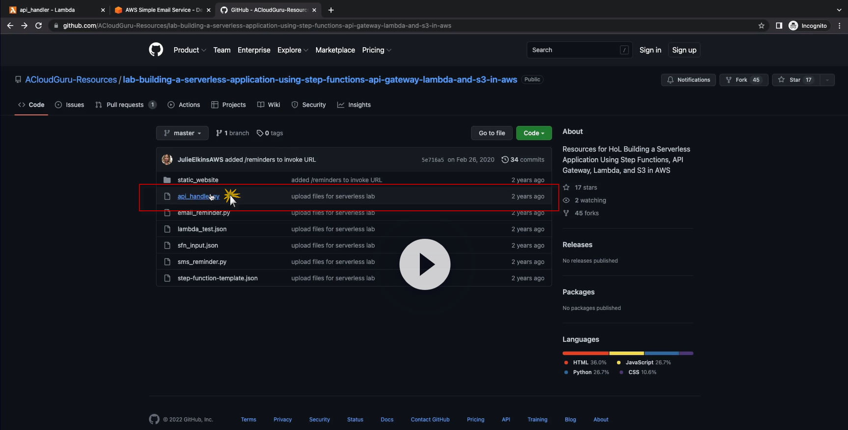Click the fork icon beside 45 forks
This screenshot has width=848, height=430.
[566, 213]
